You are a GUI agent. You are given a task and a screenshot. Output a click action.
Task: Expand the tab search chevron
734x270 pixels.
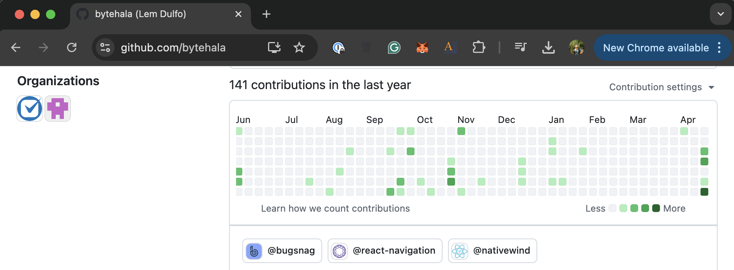(720, 14)
